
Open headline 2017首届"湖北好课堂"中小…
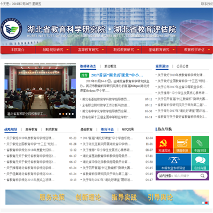pos(117,75)
